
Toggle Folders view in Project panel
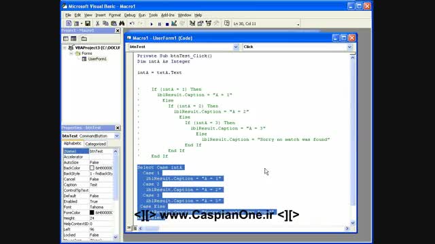pos(84,39)
